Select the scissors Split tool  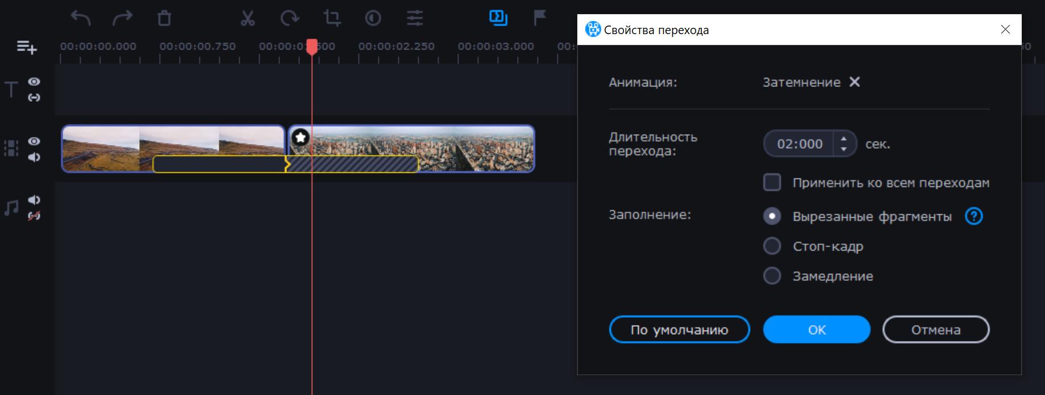pyautogui.click(x=247, y=18)
